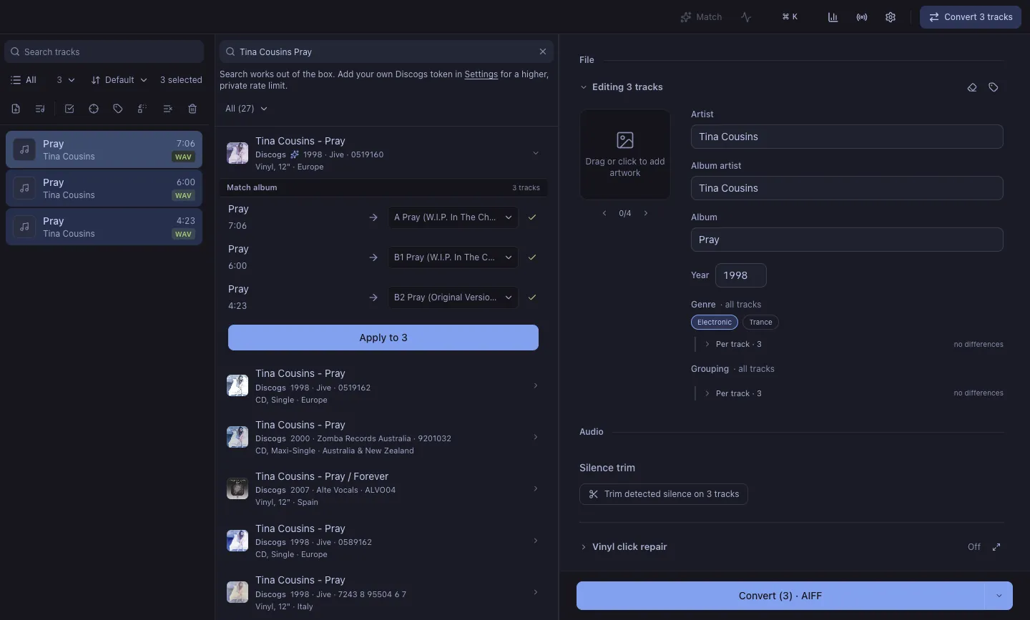Open the convert format dropdown arrow
Viewport: 1030px width, 620px height.
pyautogui.click(x=999, y=596)
